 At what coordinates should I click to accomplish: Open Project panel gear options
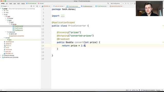[x=37, y=6]
